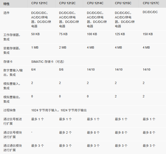Click the CPU 1217C column header
Screen dimensions: 166x154
pos(151,3)
